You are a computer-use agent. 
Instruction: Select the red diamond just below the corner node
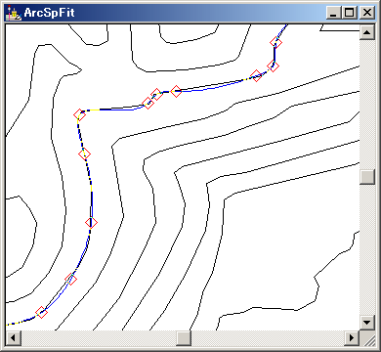(84, 154)
